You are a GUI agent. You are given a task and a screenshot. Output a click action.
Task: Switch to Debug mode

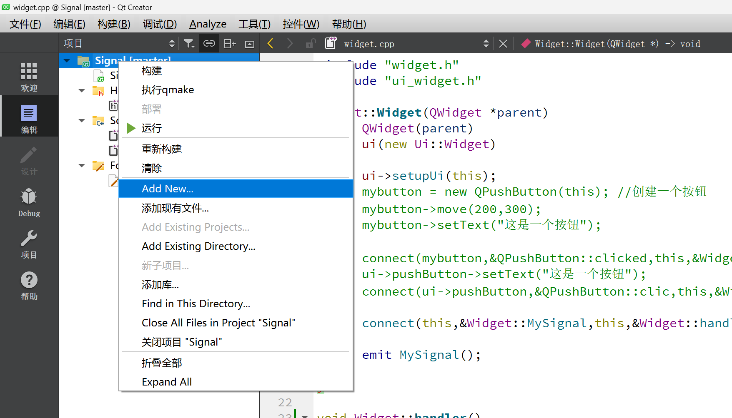pyautogui.click(x=29, y=202)
